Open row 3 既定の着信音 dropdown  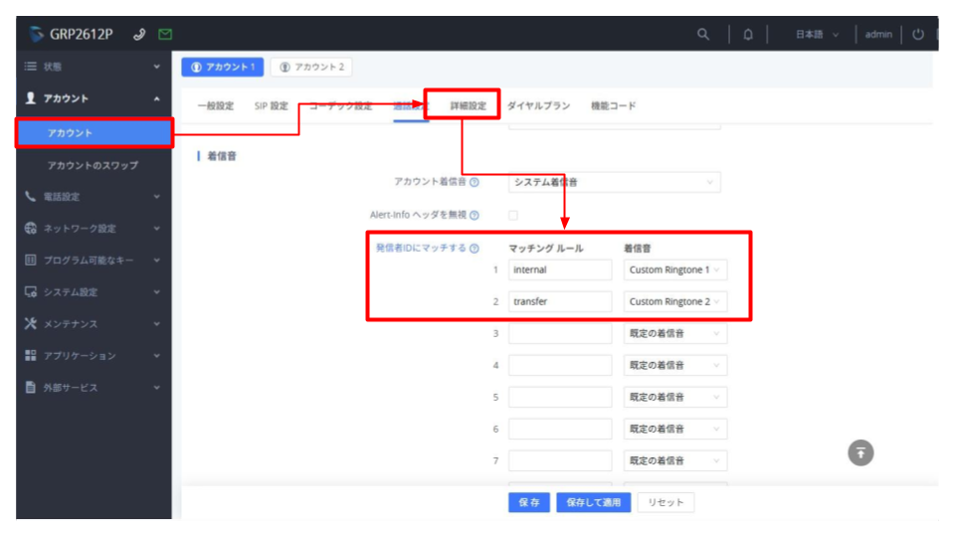[x=675, y=334]
